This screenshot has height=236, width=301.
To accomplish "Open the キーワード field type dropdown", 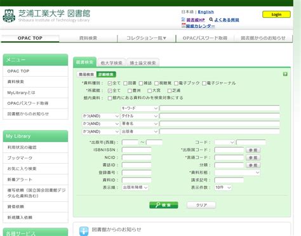I will [x=140, y=108].
